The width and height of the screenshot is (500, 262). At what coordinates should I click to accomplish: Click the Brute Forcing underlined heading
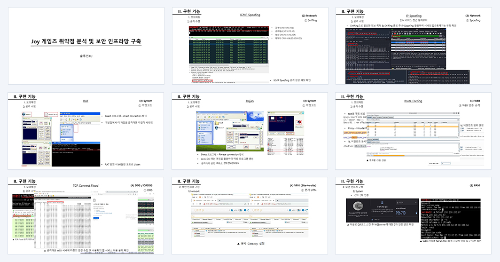[413, 101]
